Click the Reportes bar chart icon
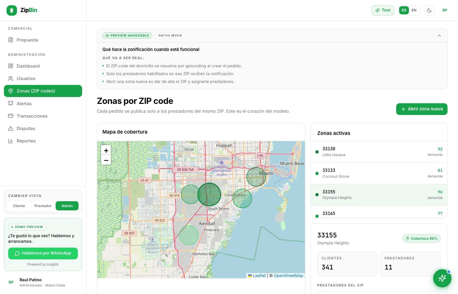This screenshot has width=458, height=294. [x=10, y=141]
